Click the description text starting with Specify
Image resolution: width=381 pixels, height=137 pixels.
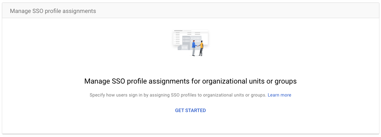coord(178,95)
